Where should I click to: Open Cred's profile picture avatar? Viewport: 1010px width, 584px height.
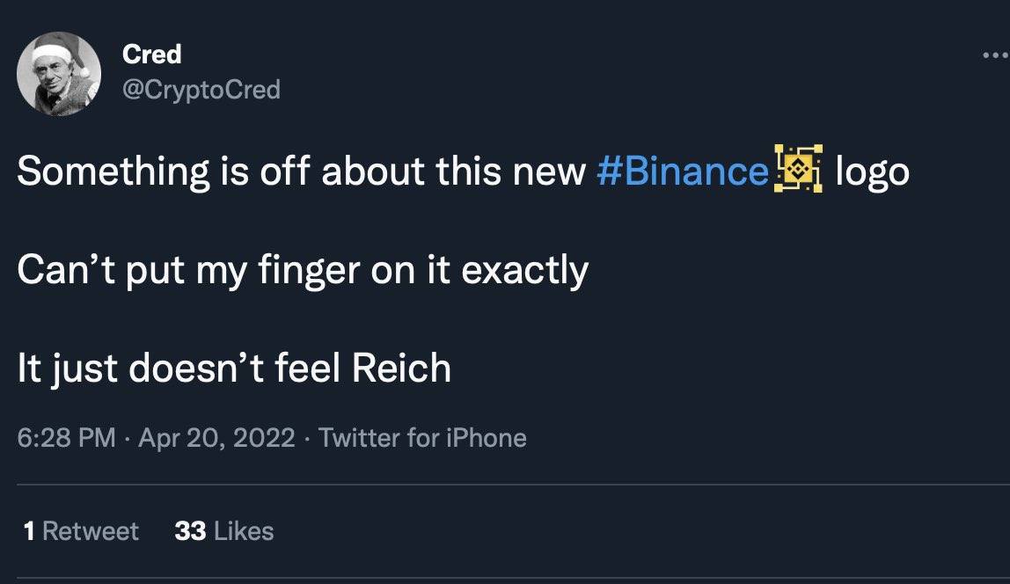[60, 73]
